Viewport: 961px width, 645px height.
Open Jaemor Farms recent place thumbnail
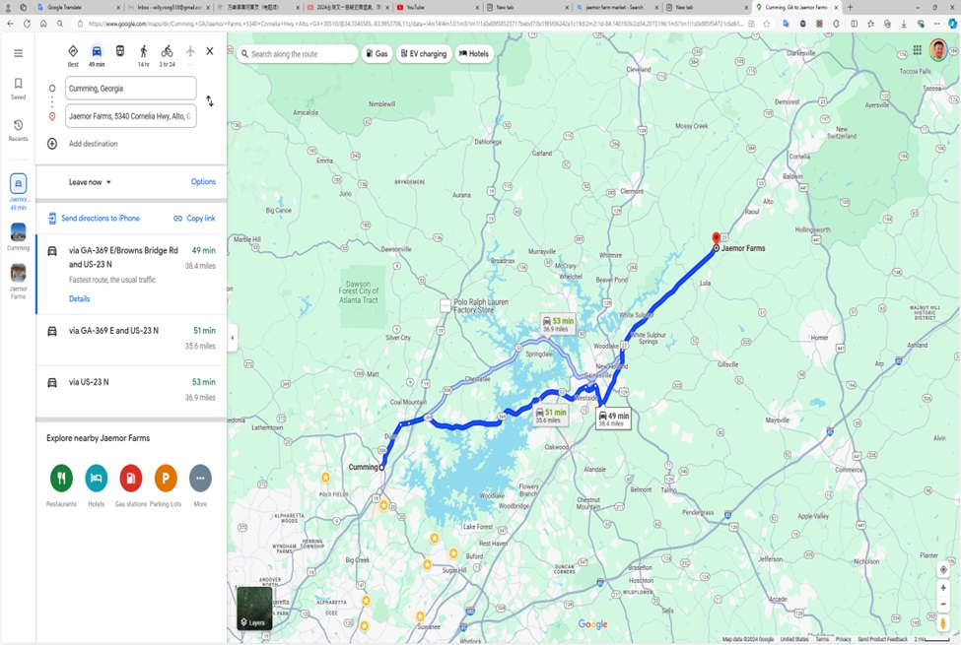click(x=19, y=282)
